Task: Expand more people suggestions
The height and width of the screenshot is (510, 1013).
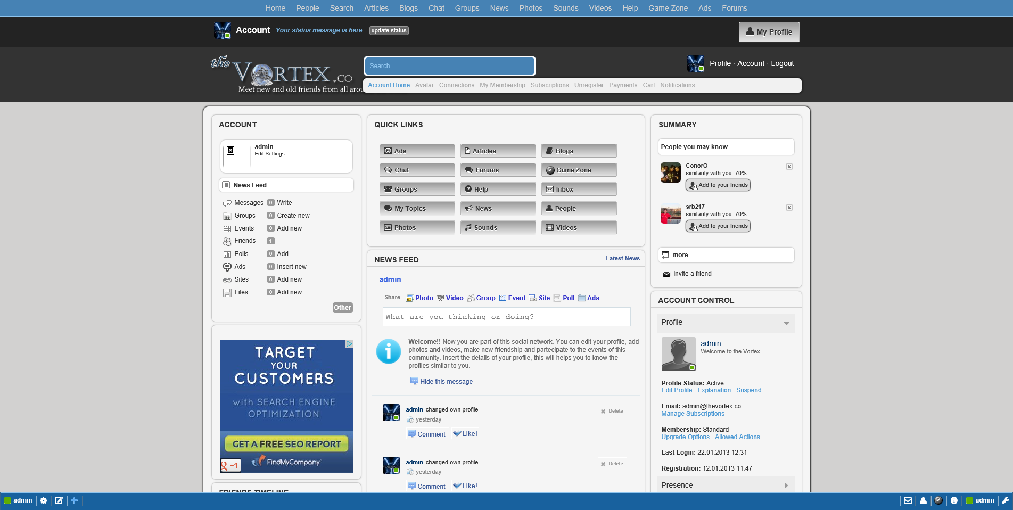Action: point(680,255)
